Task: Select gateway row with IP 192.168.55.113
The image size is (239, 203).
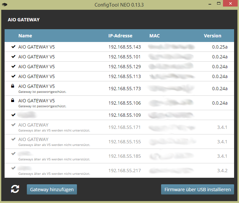Action: 124,76
